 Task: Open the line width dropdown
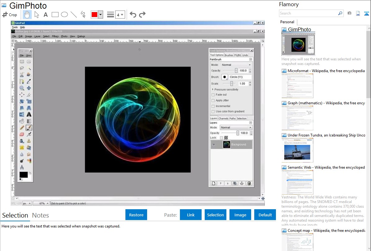pyautogui.click(x=120, y=15)
